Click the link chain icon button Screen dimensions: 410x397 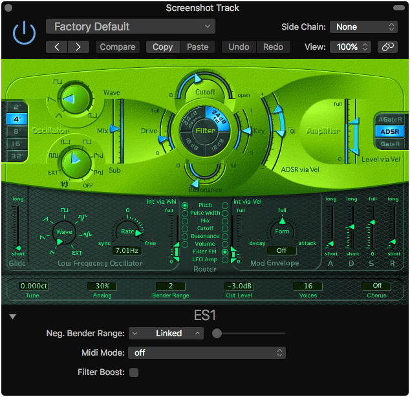pos(387,47)
